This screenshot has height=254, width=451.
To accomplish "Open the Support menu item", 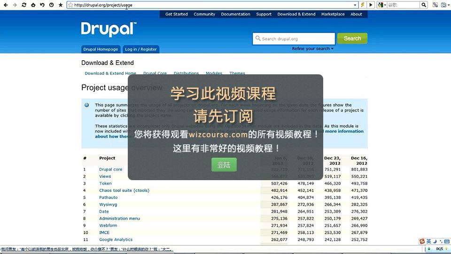I will 264,14.
